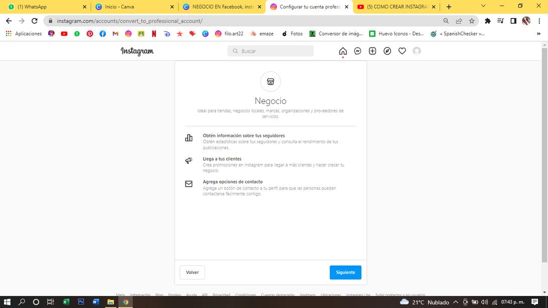Select 'Llega a tus clientes' heading
548x308 pixels.
[x=222, y=159]
